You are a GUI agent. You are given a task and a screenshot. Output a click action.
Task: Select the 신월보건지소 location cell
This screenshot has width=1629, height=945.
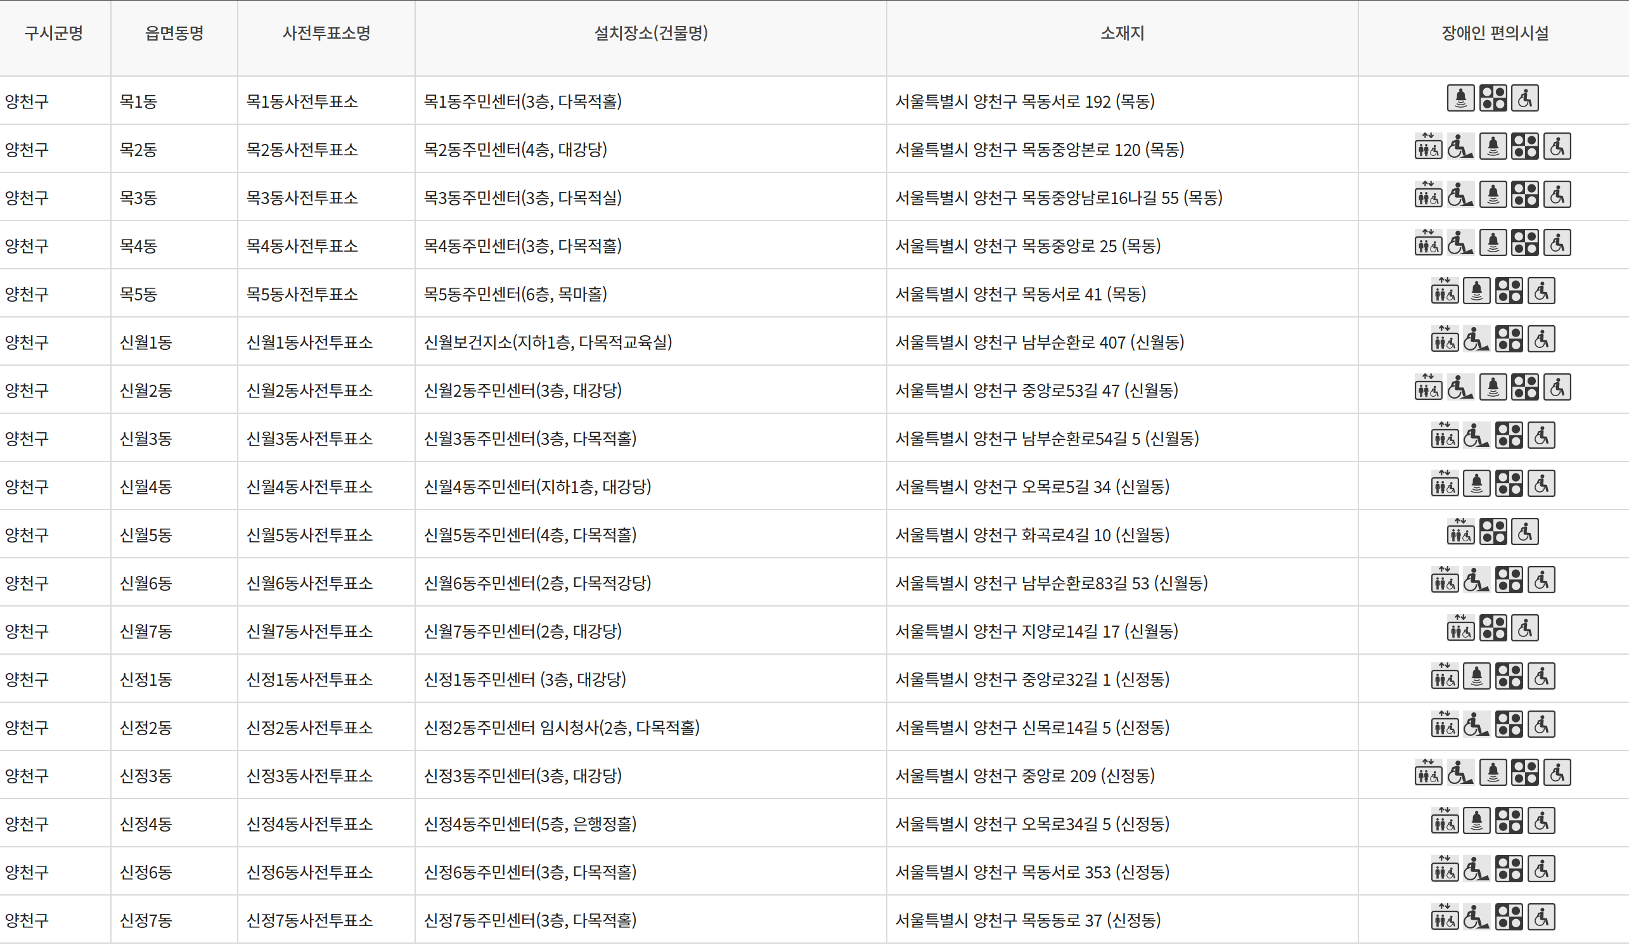coord(547,343)
